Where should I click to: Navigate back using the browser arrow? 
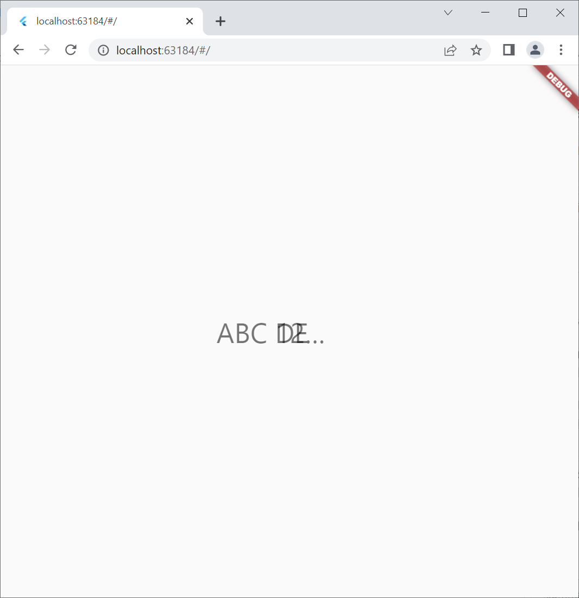(x=18, y=49)
